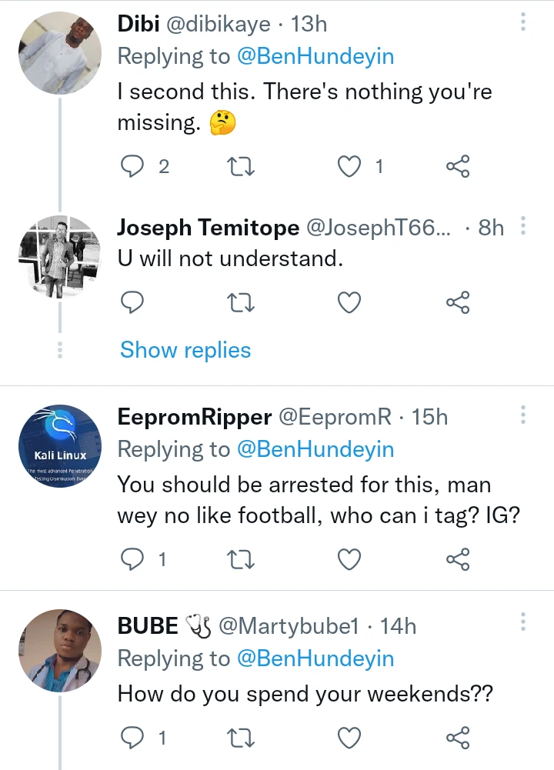Share EepromRipper's tweet
Screen dimensions: 554x770
[458, 560]
